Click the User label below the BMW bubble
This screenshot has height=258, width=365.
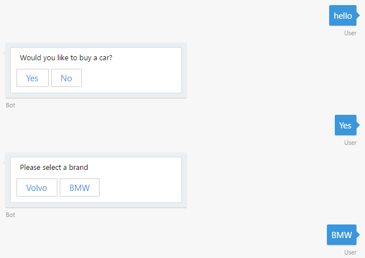(x=350, y=252)
